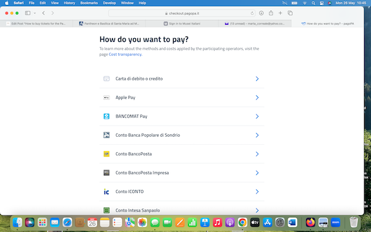Open chevron on BANCOMAT Pay row

coord(257,116)
